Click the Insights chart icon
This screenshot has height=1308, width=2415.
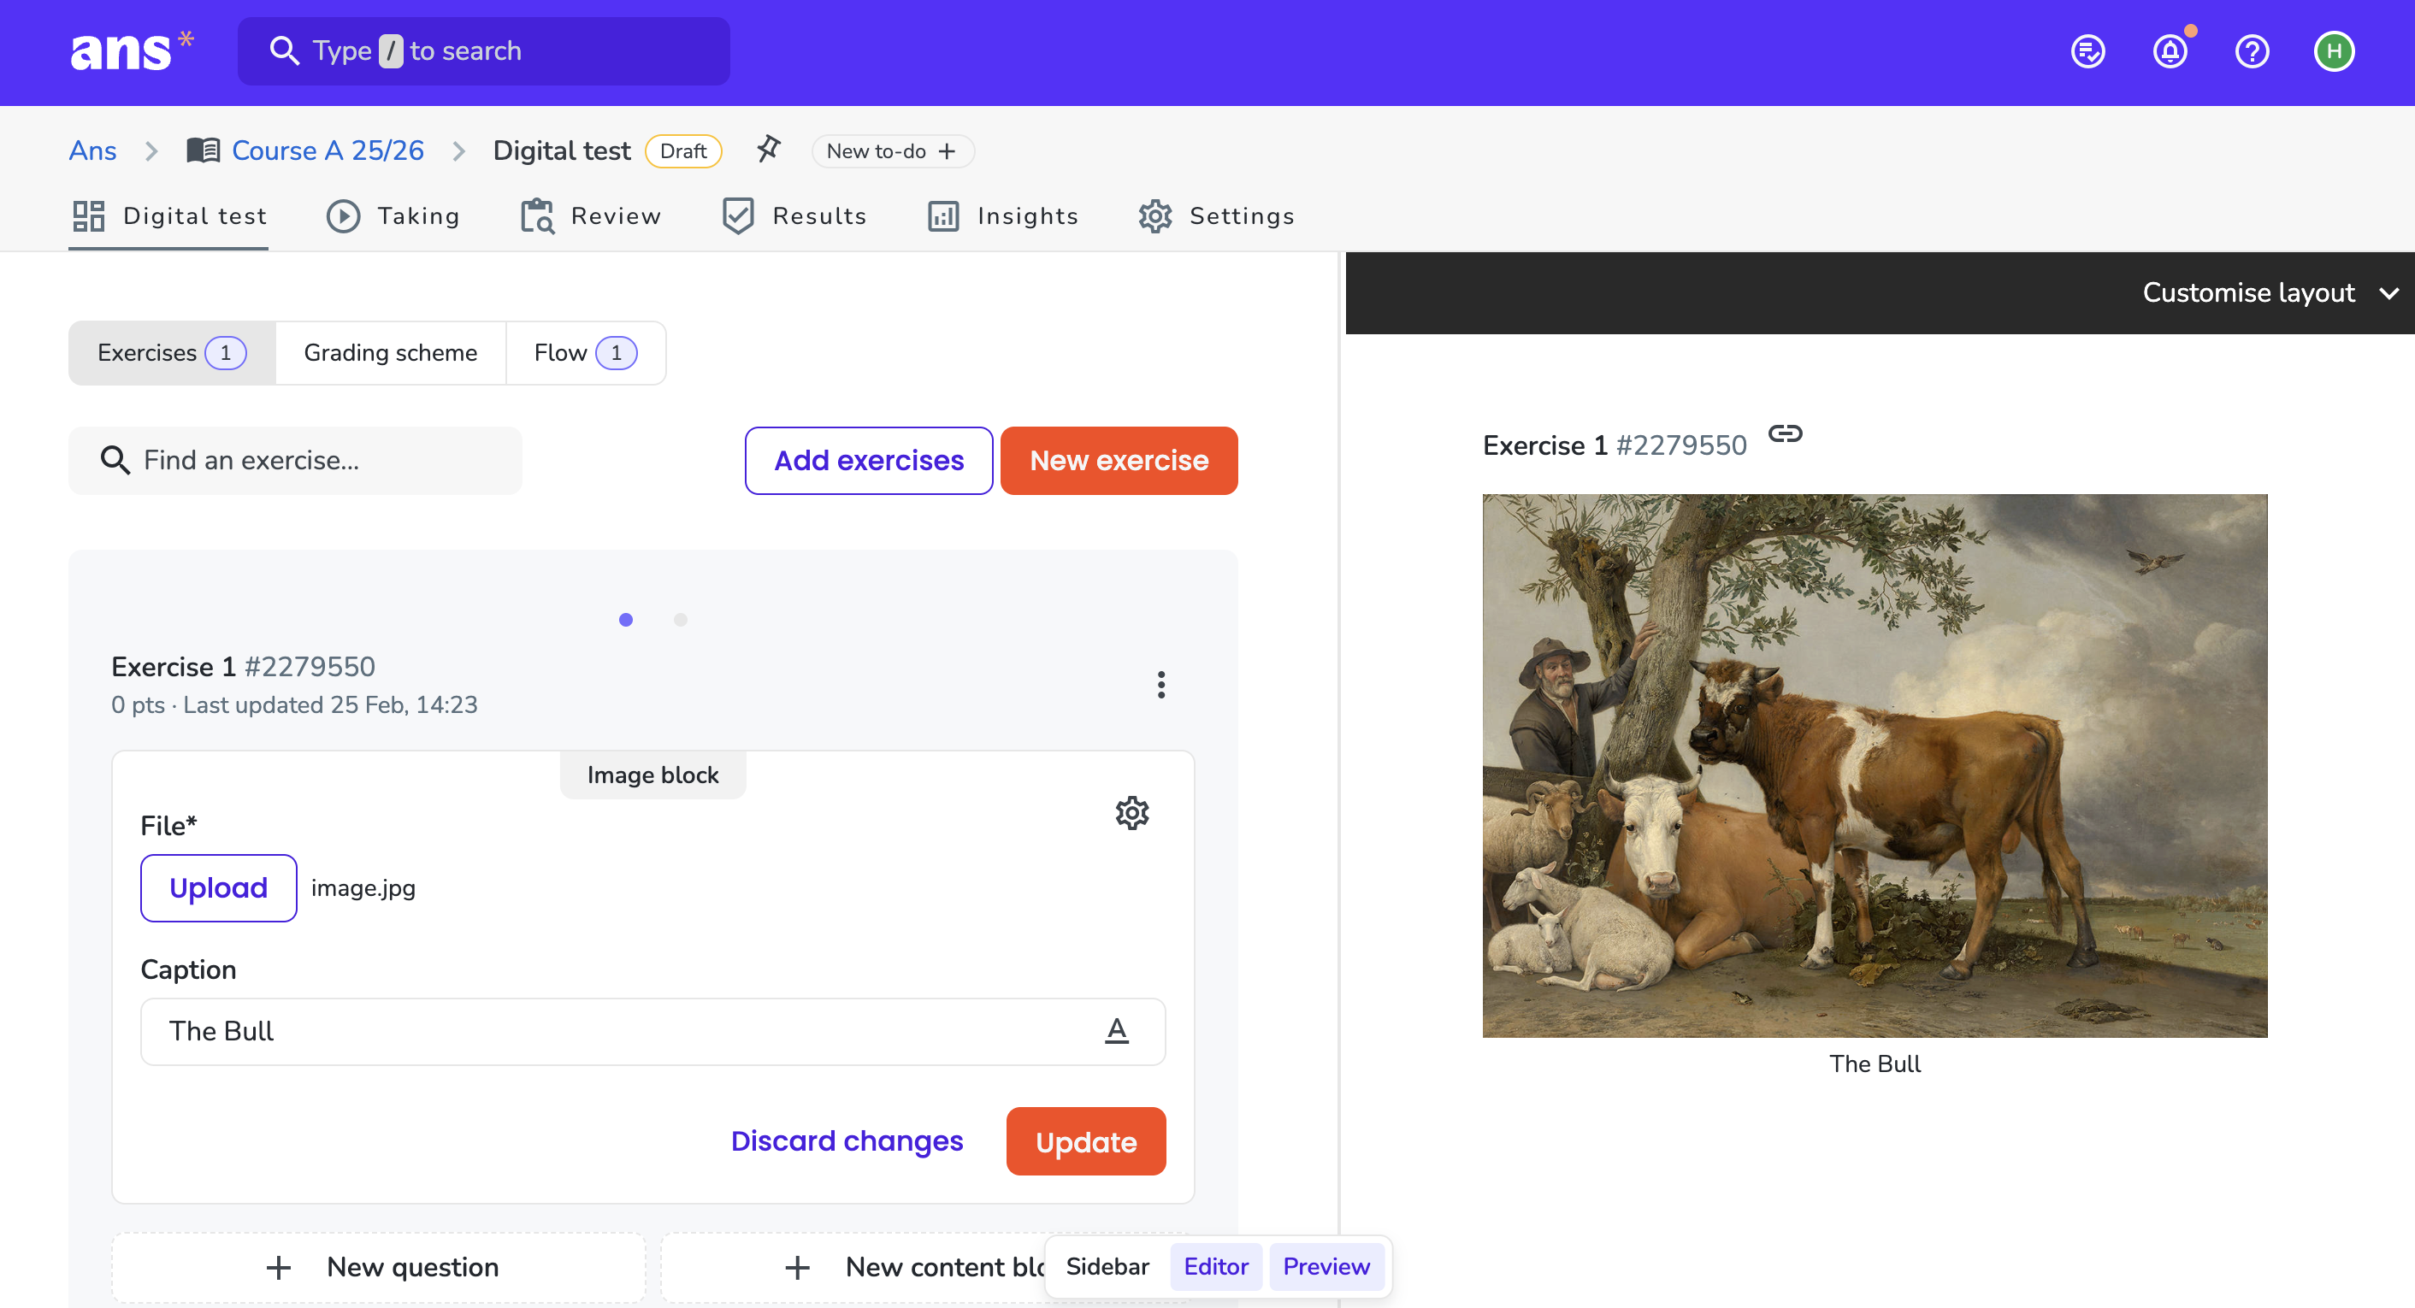[x=943, y=216]
